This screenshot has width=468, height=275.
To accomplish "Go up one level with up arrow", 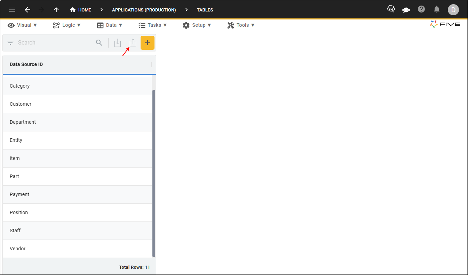I will (56, 10).
